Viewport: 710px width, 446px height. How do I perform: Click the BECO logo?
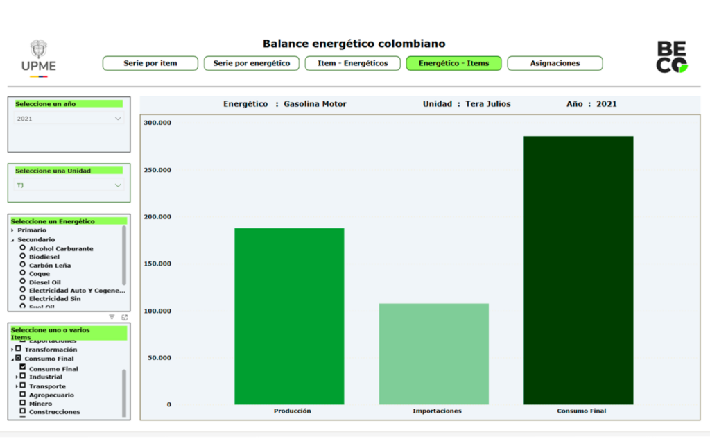coord(671,57)
